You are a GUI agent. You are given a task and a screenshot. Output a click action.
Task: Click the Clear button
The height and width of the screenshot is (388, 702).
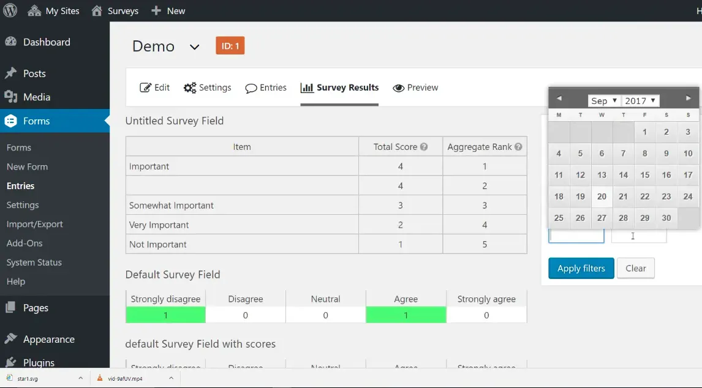pyautogui.click(x=635, y=268)
